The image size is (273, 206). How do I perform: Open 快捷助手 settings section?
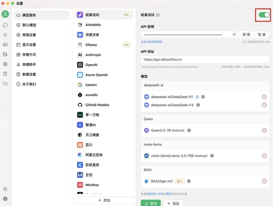[x=42, y=64]
